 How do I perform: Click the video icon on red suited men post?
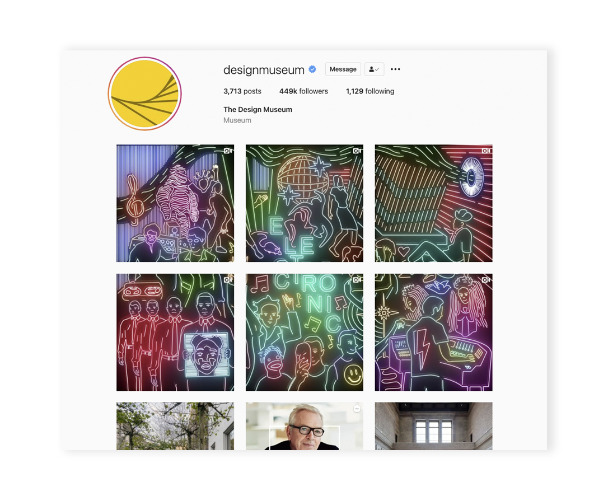(228, 279)
